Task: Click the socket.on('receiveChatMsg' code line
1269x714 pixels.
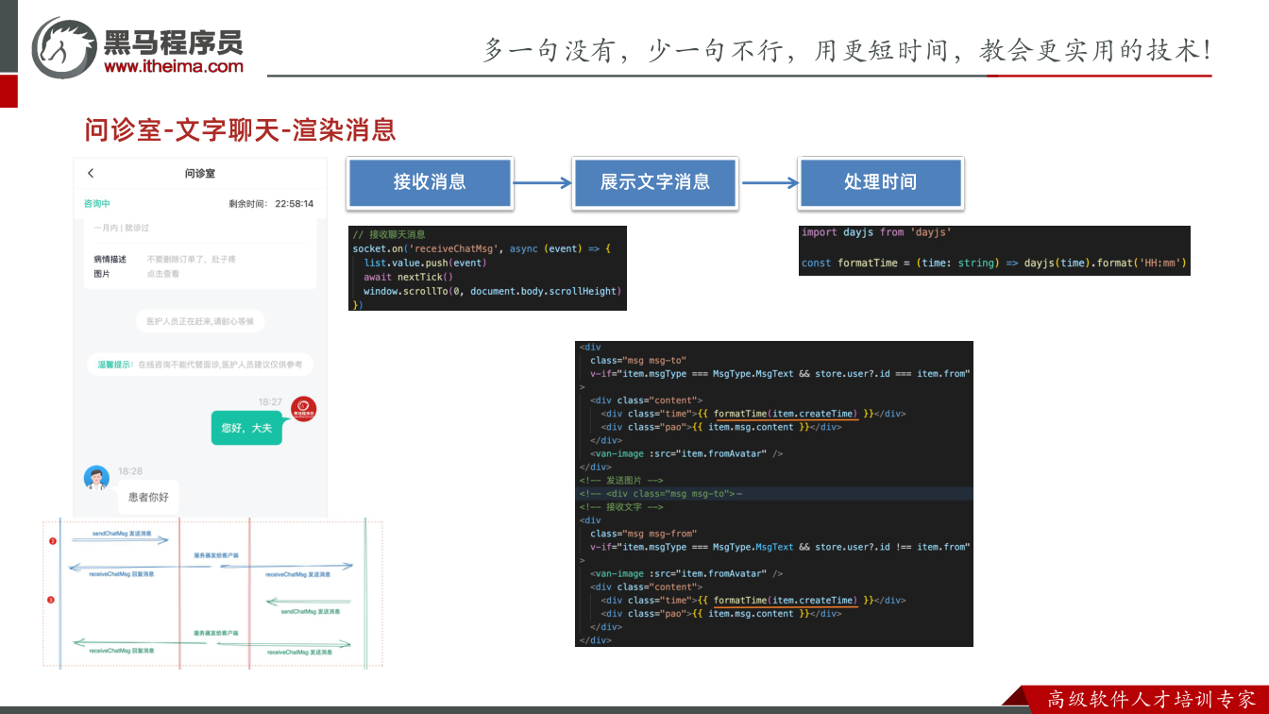Action: coord(482,248)
